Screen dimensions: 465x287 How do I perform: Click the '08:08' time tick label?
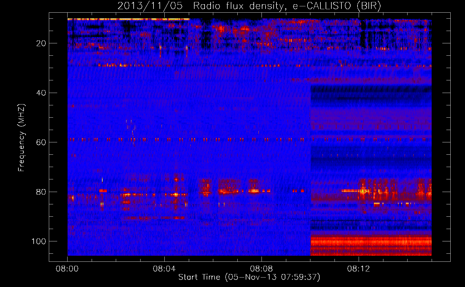[x=261, y=269]
